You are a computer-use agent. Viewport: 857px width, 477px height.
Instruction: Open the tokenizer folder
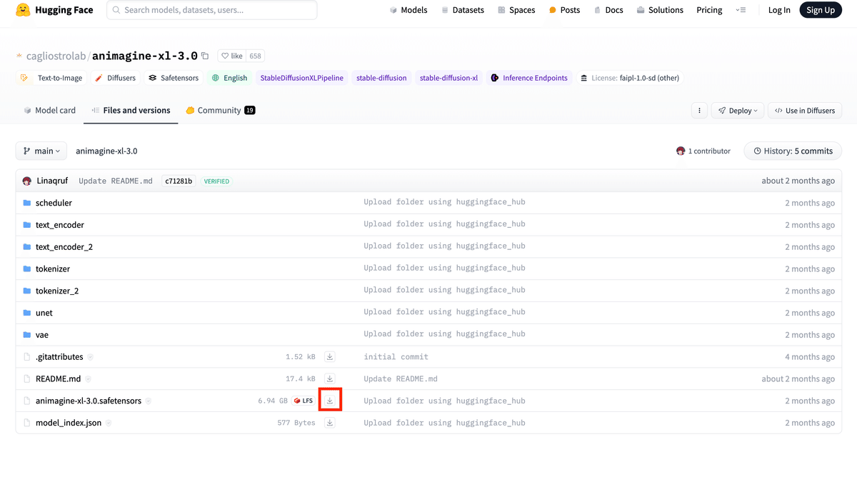[x=53, y=269]
